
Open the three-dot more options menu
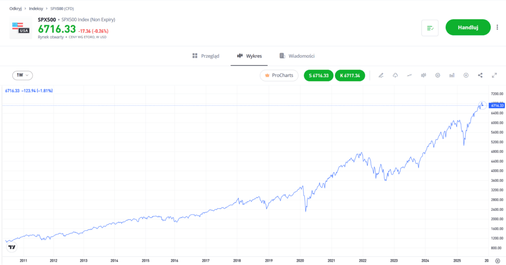497,28
